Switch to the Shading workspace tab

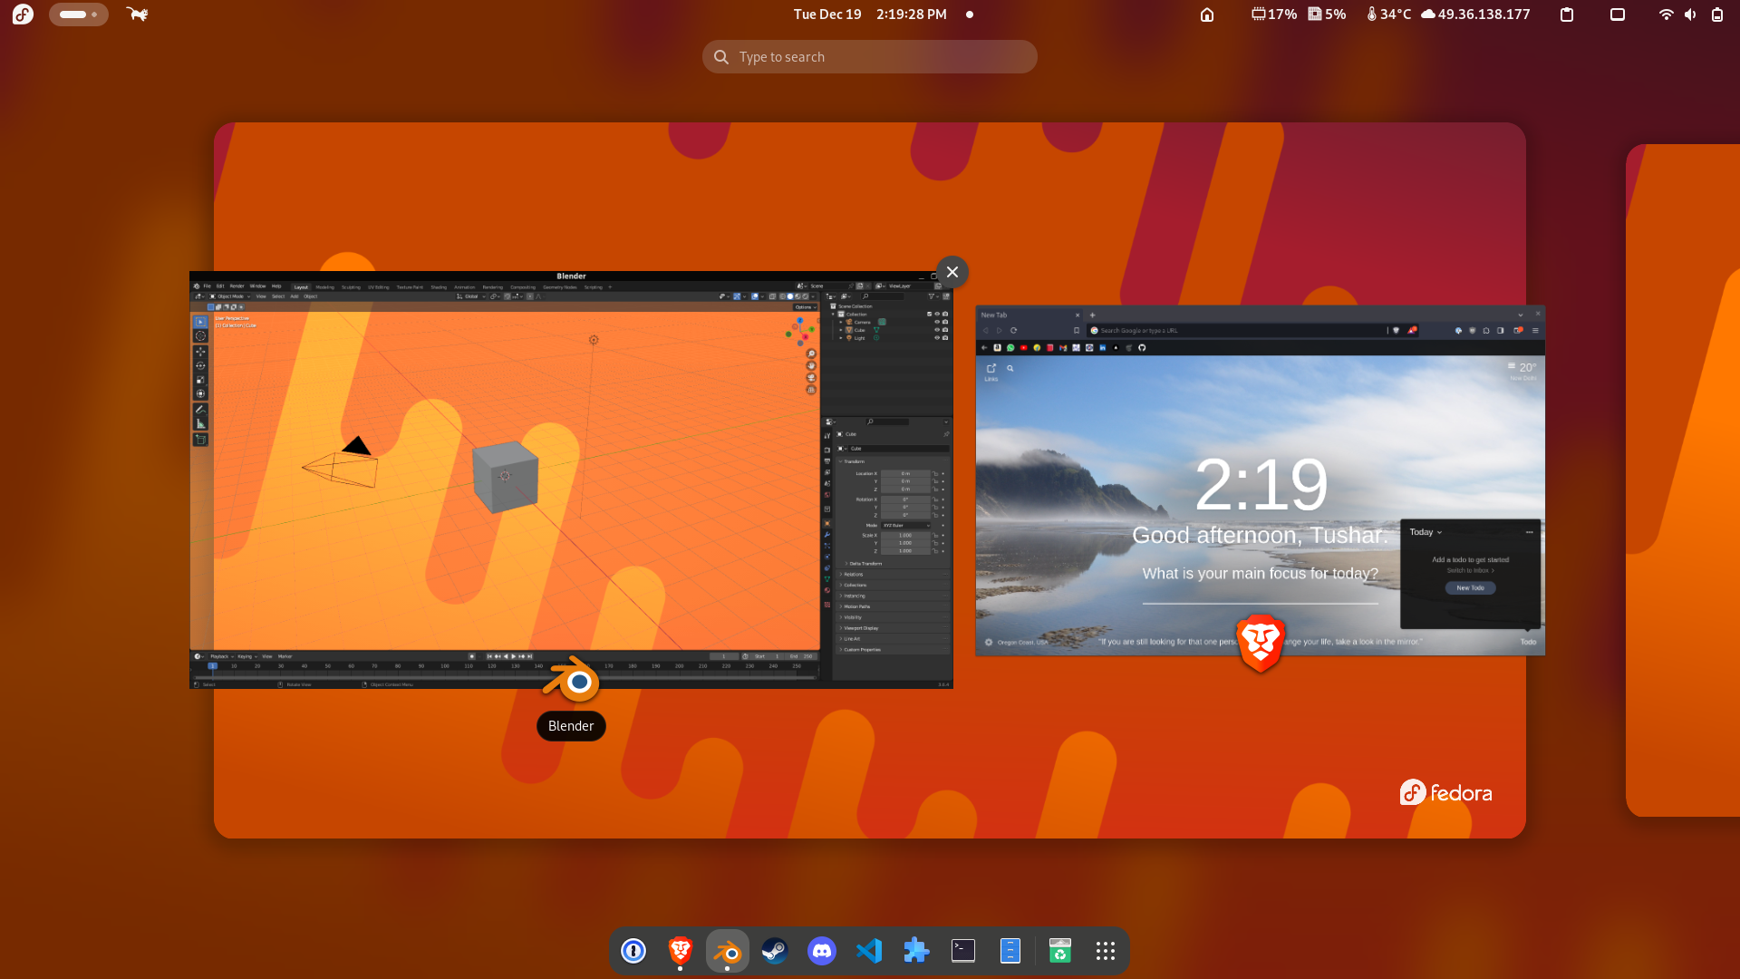[439, 287]
